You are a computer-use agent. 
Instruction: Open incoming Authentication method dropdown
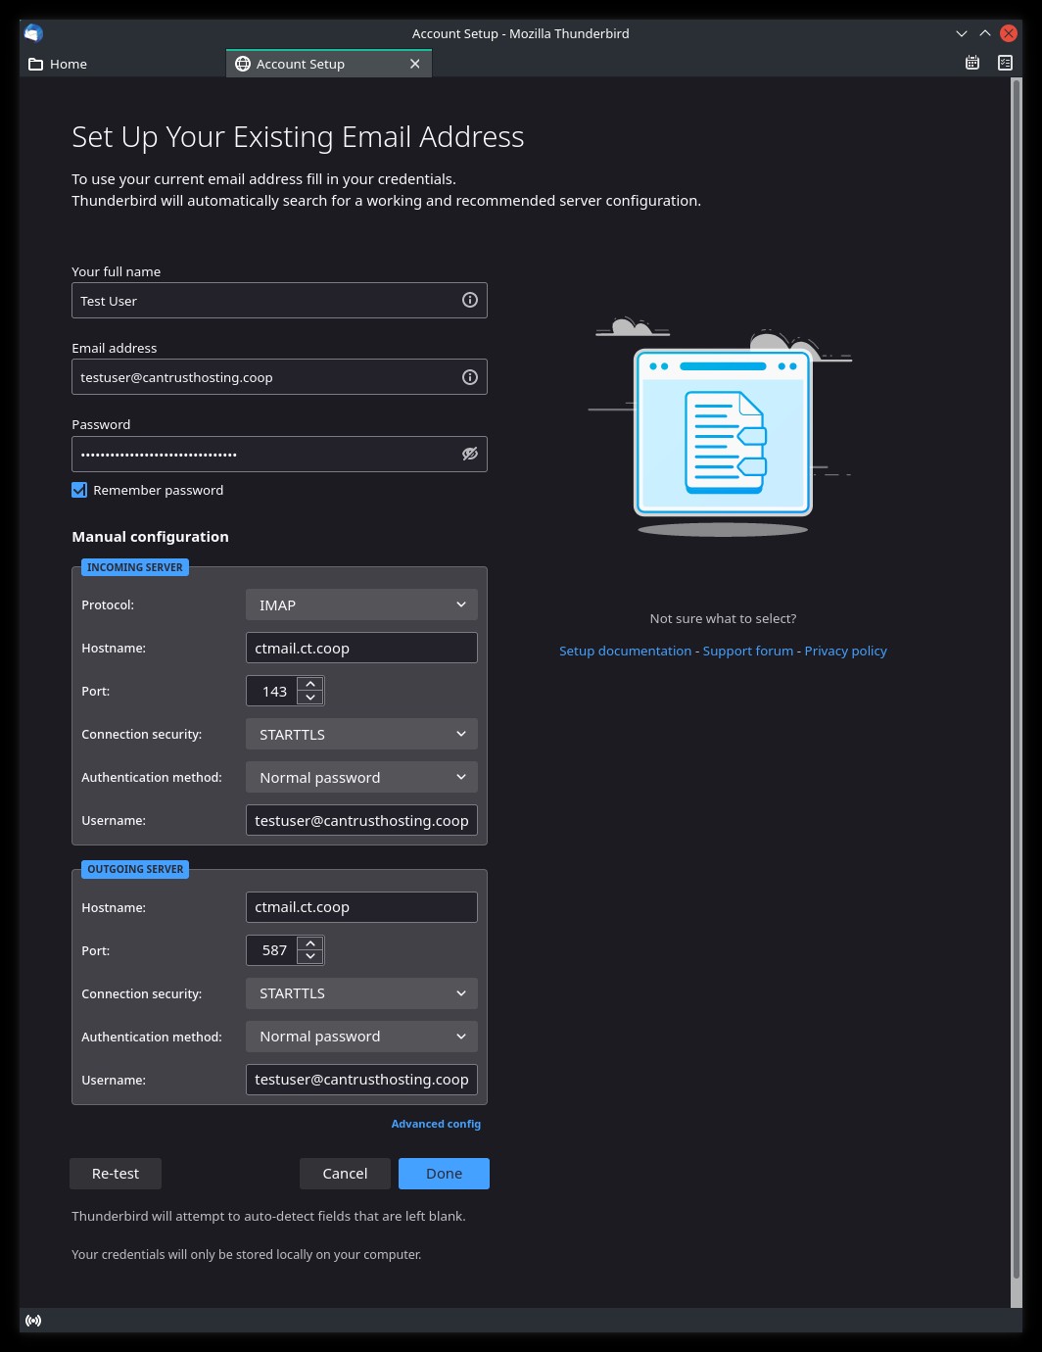[x=361, y=777]
